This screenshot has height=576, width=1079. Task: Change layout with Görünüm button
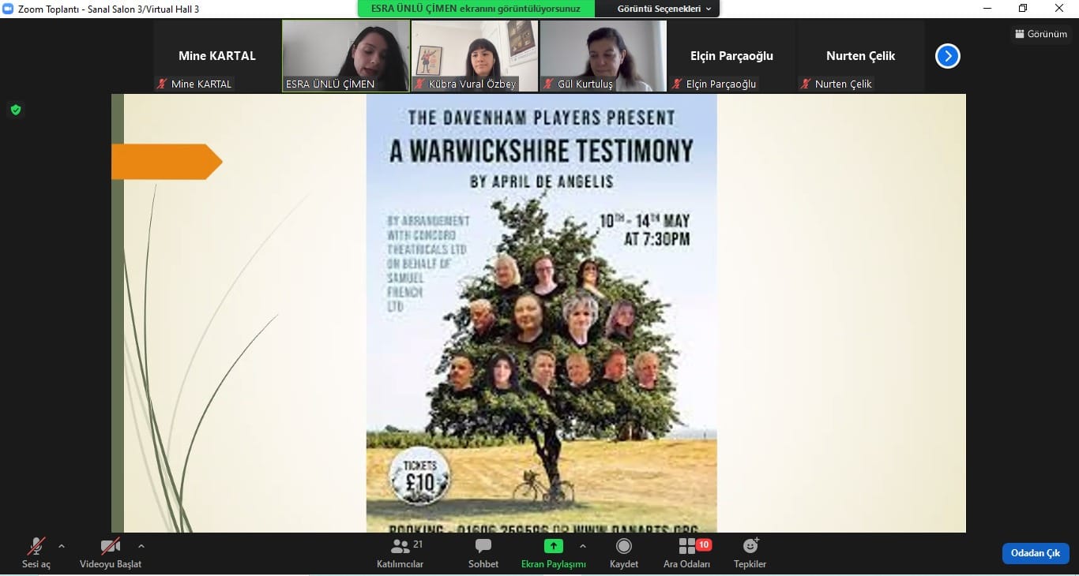pyautogui.click(x=1041, y=34)
